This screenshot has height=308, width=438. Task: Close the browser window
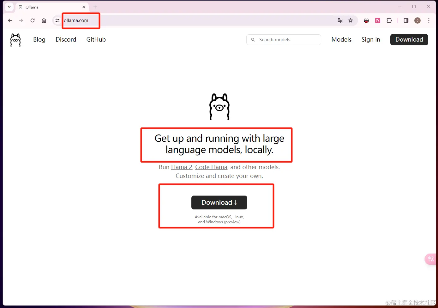pos(429,7)
